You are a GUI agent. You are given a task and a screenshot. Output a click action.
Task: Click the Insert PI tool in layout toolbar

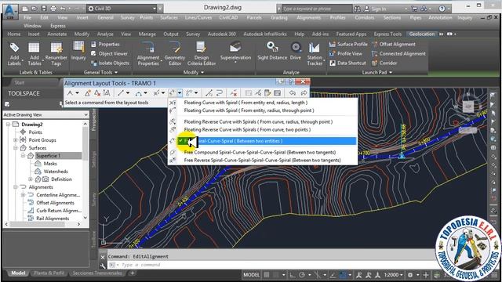coord(87,93)
